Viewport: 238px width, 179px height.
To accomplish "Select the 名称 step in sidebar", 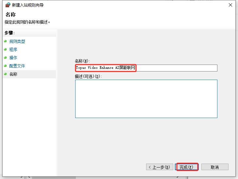I will [x=29, y=74].
